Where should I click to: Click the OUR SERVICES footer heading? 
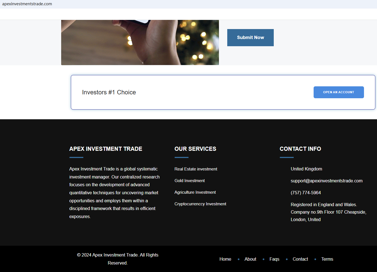click(195, 149)
